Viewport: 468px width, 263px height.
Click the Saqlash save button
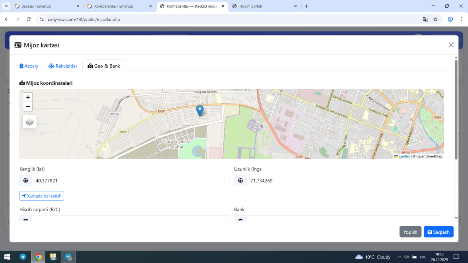pyautogui.click(x=438, y=232)
